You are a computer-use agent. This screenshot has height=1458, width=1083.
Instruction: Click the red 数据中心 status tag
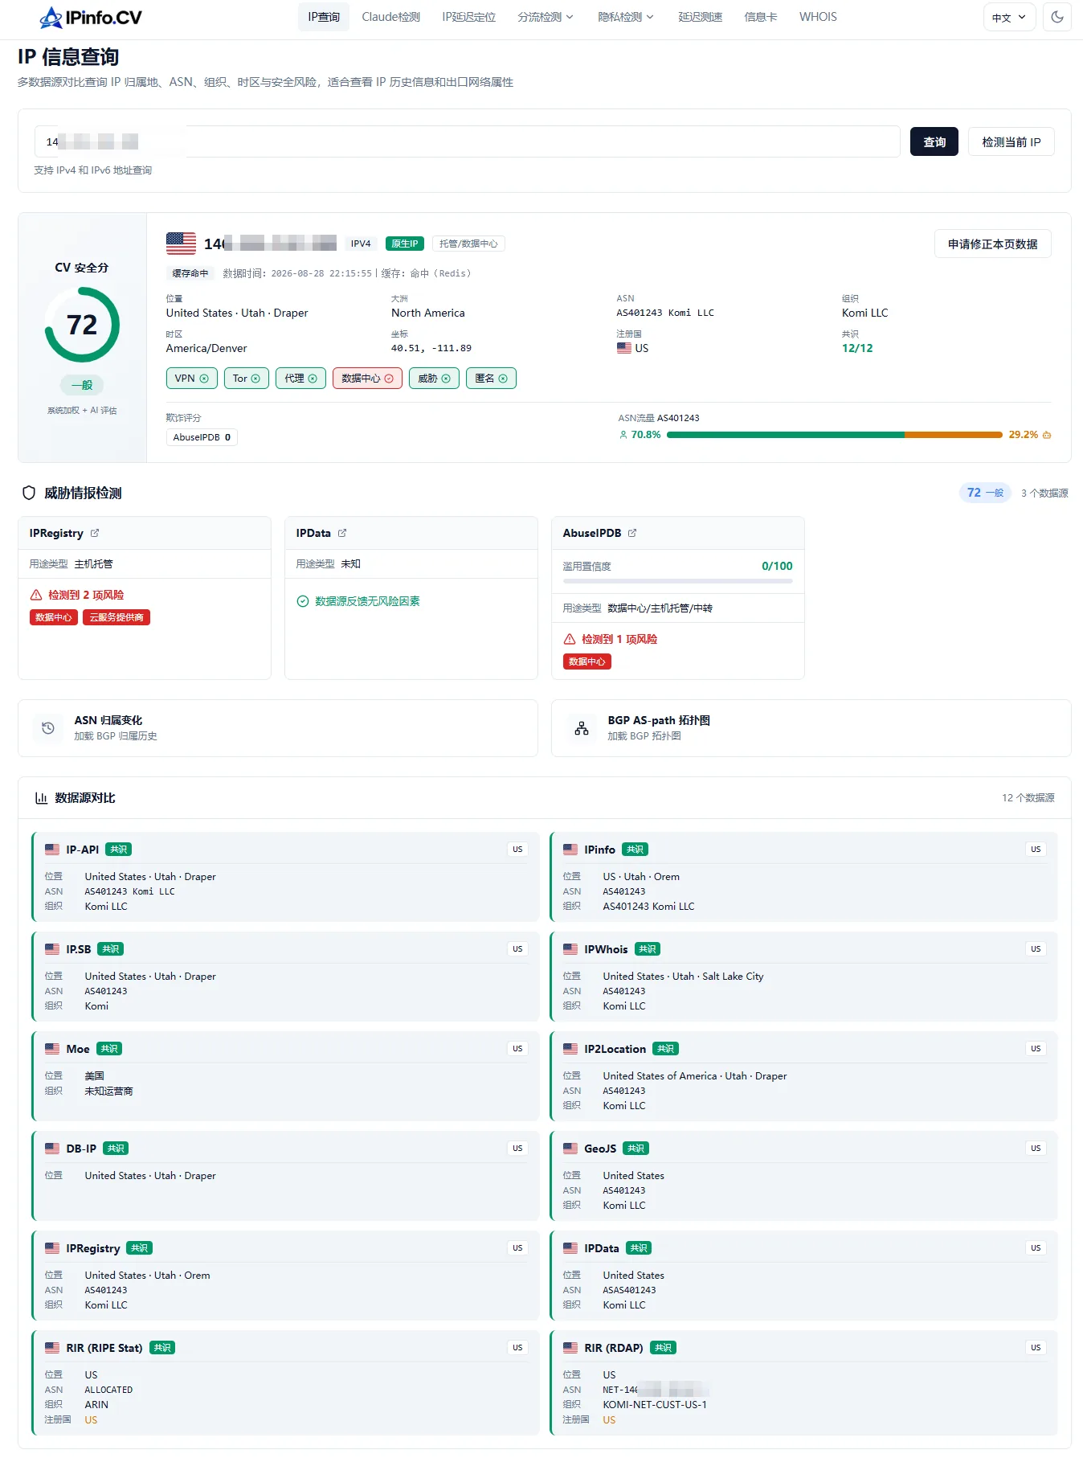[367, 379]
